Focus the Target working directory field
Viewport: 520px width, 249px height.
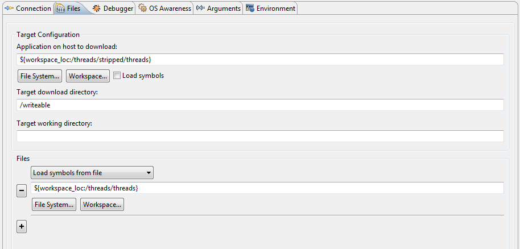[x=260, y=136]
